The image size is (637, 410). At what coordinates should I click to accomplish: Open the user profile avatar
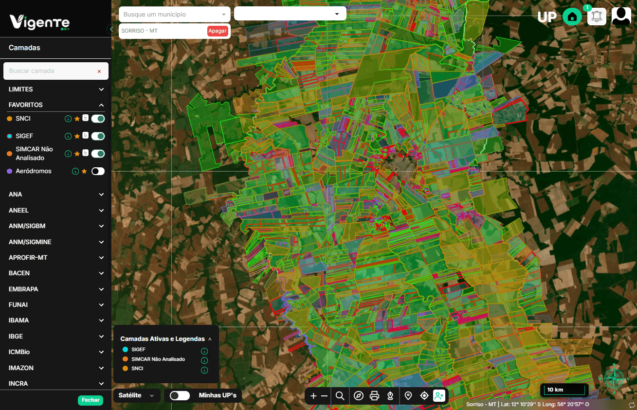click(621, 16)
